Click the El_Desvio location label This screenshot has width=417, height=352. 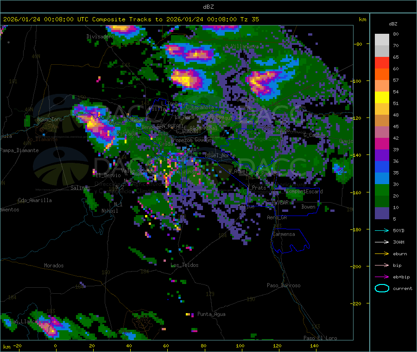108,175
